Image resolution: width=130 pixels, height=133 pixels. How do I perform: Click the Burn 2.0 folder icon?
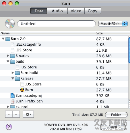8,39
